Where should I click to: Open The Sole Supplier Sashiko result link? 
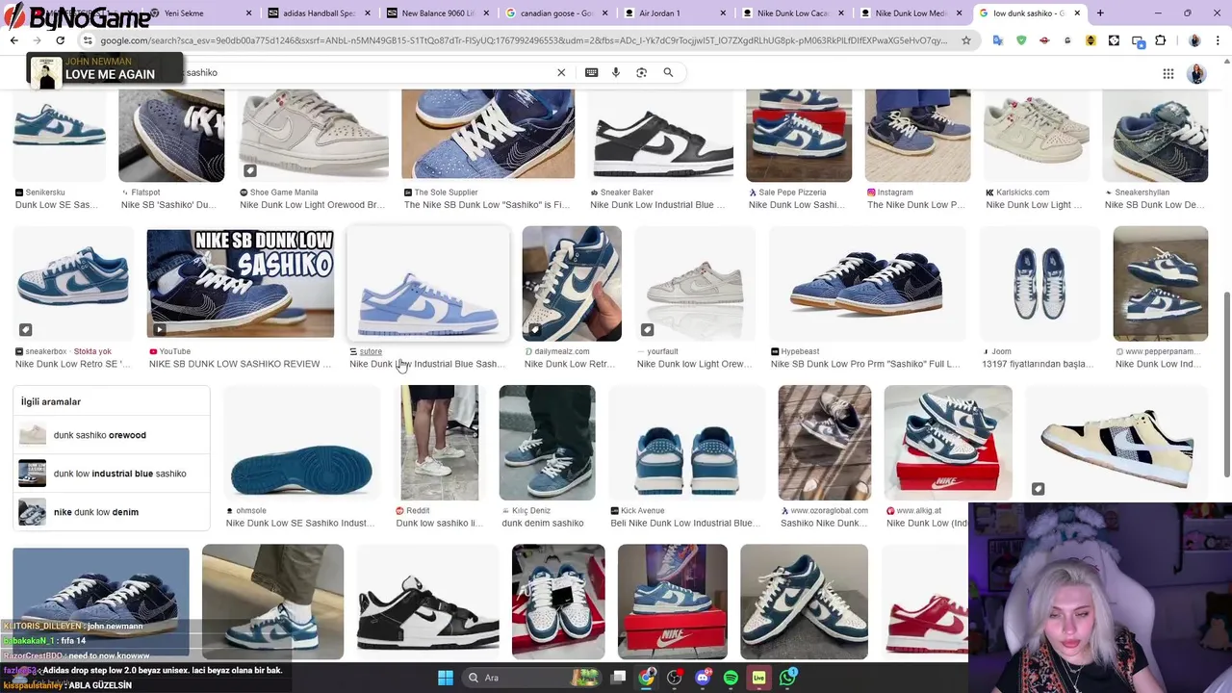(487, 205)
